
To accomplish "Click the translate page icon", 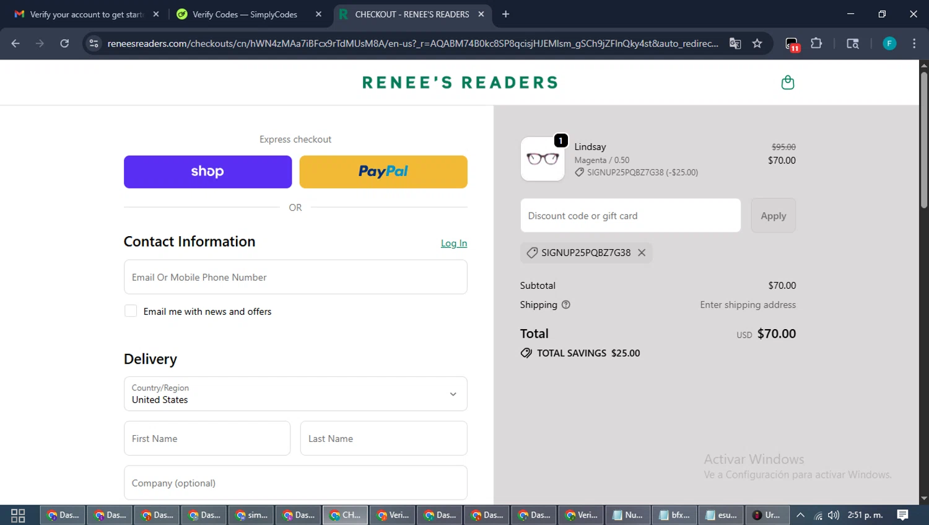I will 735,43.
